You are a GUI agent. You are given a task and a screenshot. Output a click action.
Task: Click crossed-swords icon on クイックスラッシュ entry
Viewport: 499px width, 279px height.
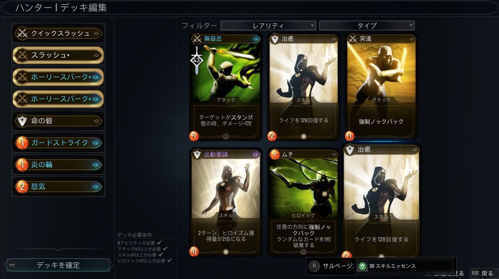[x=22, y=33]
